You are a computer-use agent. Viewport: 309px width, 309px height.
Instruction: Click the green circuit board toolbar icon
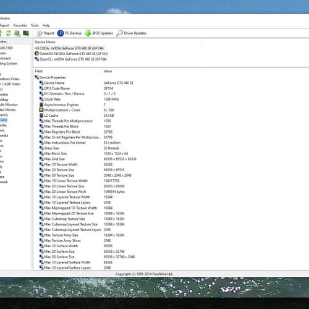coord(26,33)
